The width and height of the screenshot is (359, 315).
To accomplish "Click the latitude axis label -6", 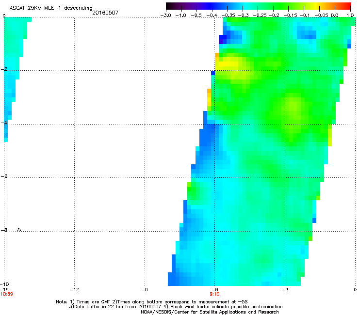I will click(4, 176).
